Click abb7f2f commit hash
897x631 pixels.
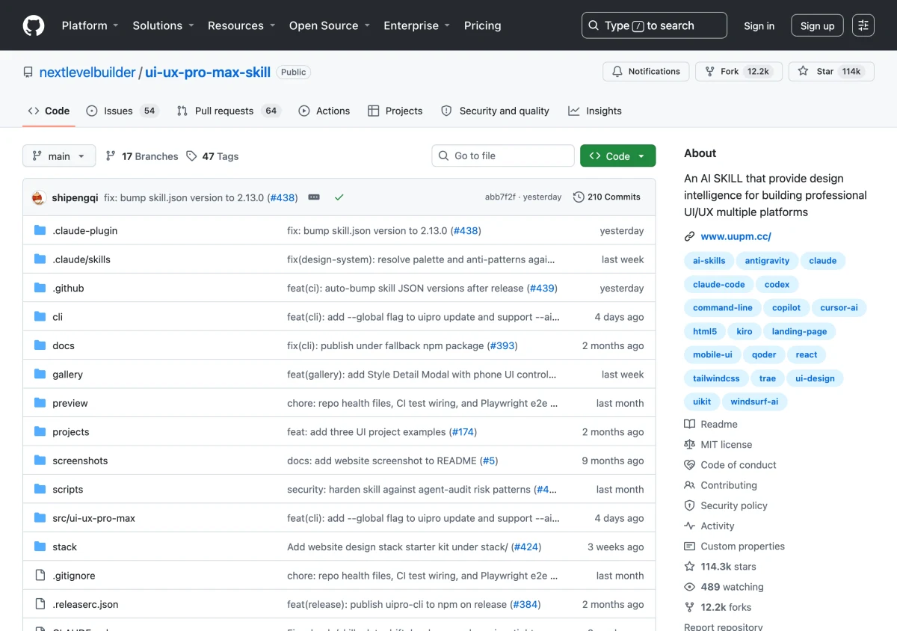[x=500, y=197]
